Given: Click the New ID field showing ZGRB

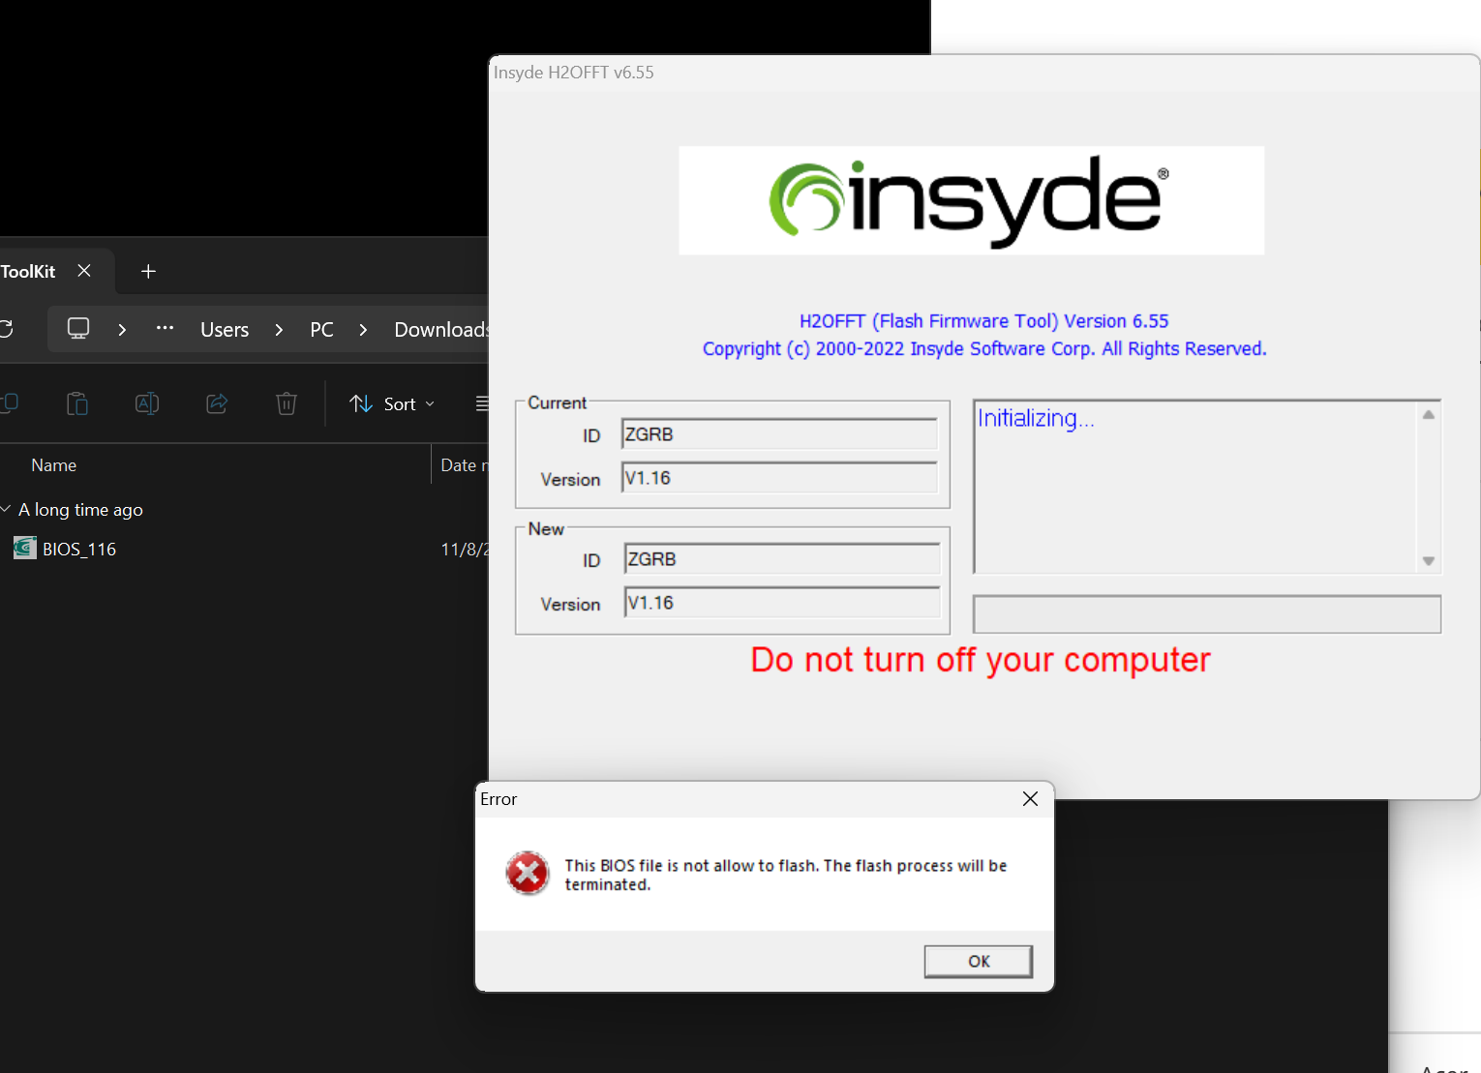Looking at the screenshot, I should point(782,559).
